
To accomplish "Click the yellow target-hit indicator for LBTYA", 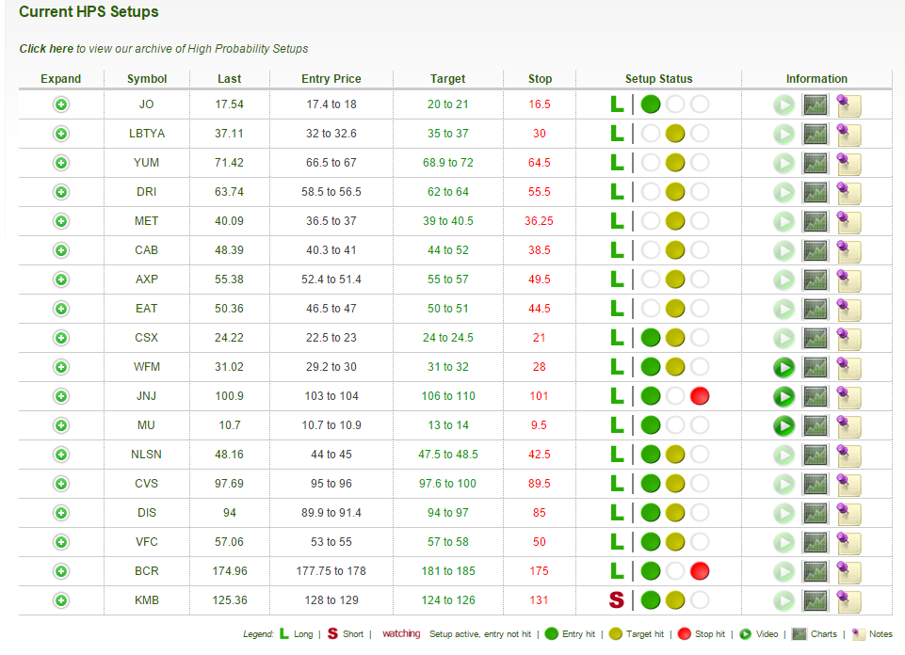I will (675, 134).
